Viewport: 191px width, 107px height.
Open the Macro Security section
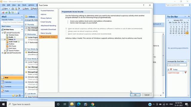tap(46, 33)
